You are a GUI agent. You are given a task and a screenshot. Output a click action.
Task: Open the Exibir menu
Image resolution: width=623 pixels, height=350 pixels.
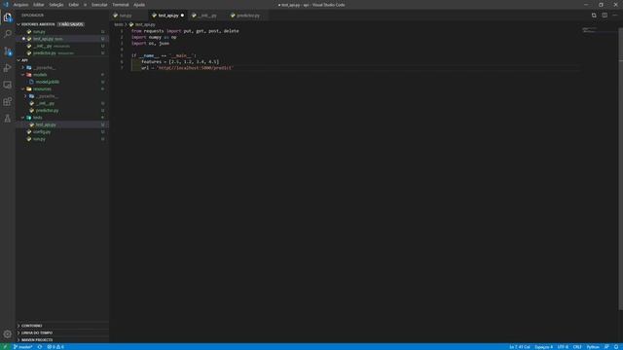click(x=74, y=5)
